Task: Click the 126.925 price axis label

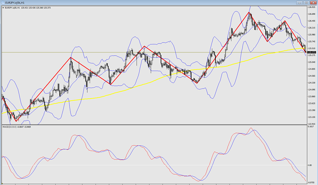Action: tap(311, 7)
